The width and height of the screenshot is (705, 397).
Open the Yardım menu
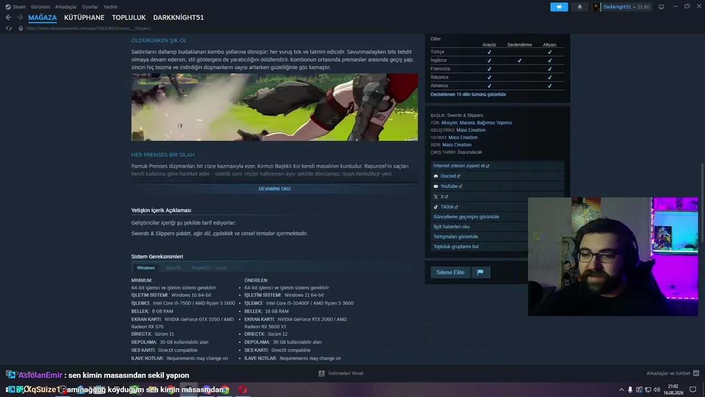[x=110, y=7]
